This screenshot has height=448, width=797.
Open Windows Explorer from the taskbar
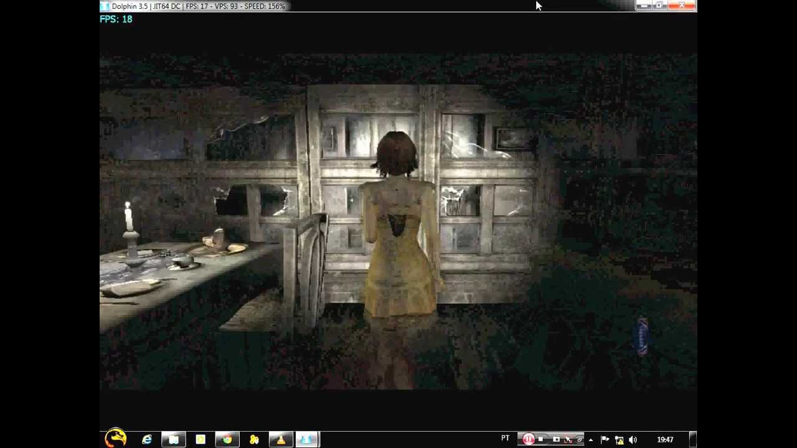(174, 440)
